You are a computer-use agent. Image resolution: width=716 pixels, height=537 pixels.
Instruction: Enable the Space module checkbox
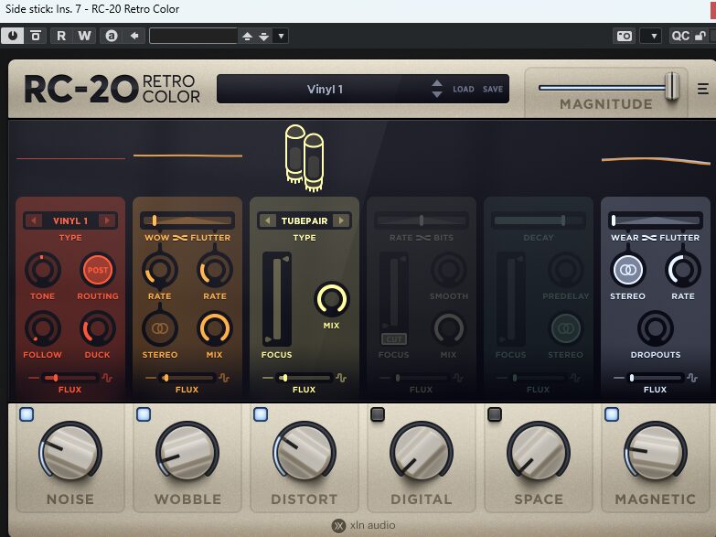(x=495, y=414)
